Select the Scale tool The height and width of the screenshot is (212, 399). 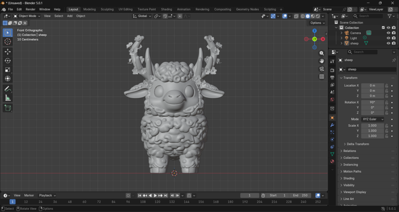coord(8,69)
